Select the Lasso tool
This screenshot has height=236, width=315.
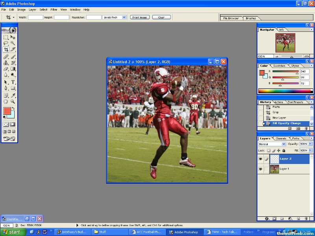pyautogui.click(x=6, y=43)
